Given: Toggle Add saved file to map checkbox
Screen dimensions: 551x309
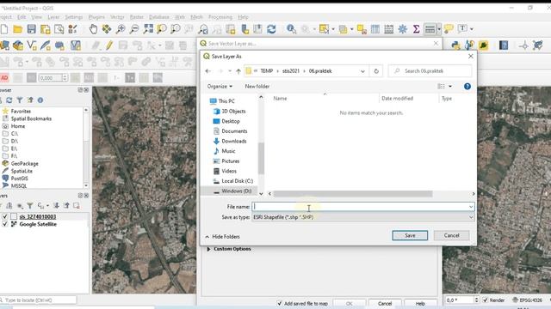Looking at the screenshot, I should coord(280,303).
